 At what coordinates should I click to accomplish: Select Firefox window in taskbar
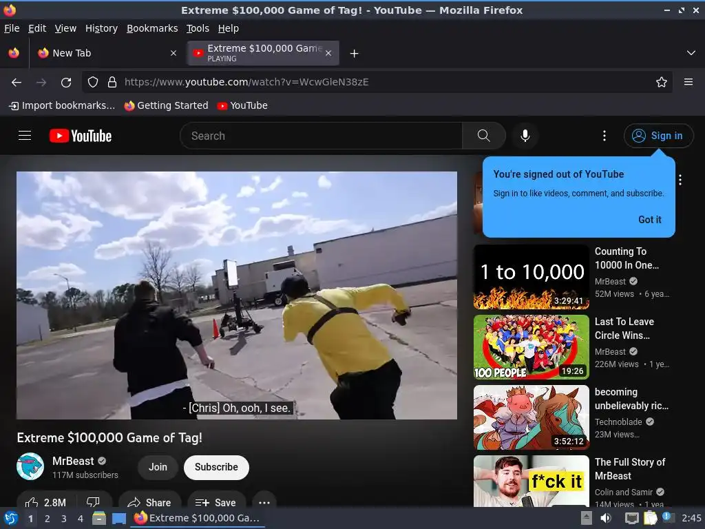click(198, 518)
